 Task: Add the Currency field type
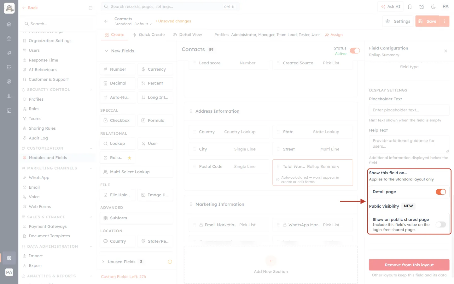(155, 69)
